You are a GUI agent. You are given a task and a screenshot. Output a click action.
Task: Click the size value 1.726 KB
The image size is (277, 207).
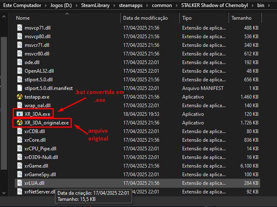250,122
